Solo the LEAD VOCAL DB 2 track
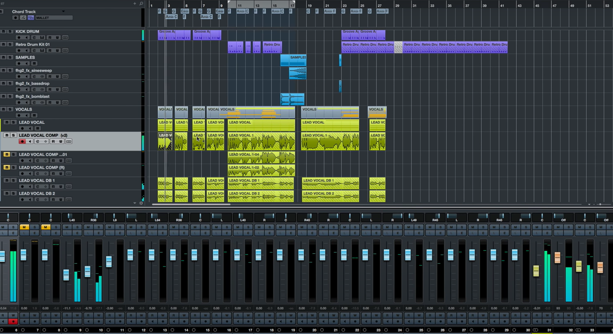The image size is (613, 334). 13,193
